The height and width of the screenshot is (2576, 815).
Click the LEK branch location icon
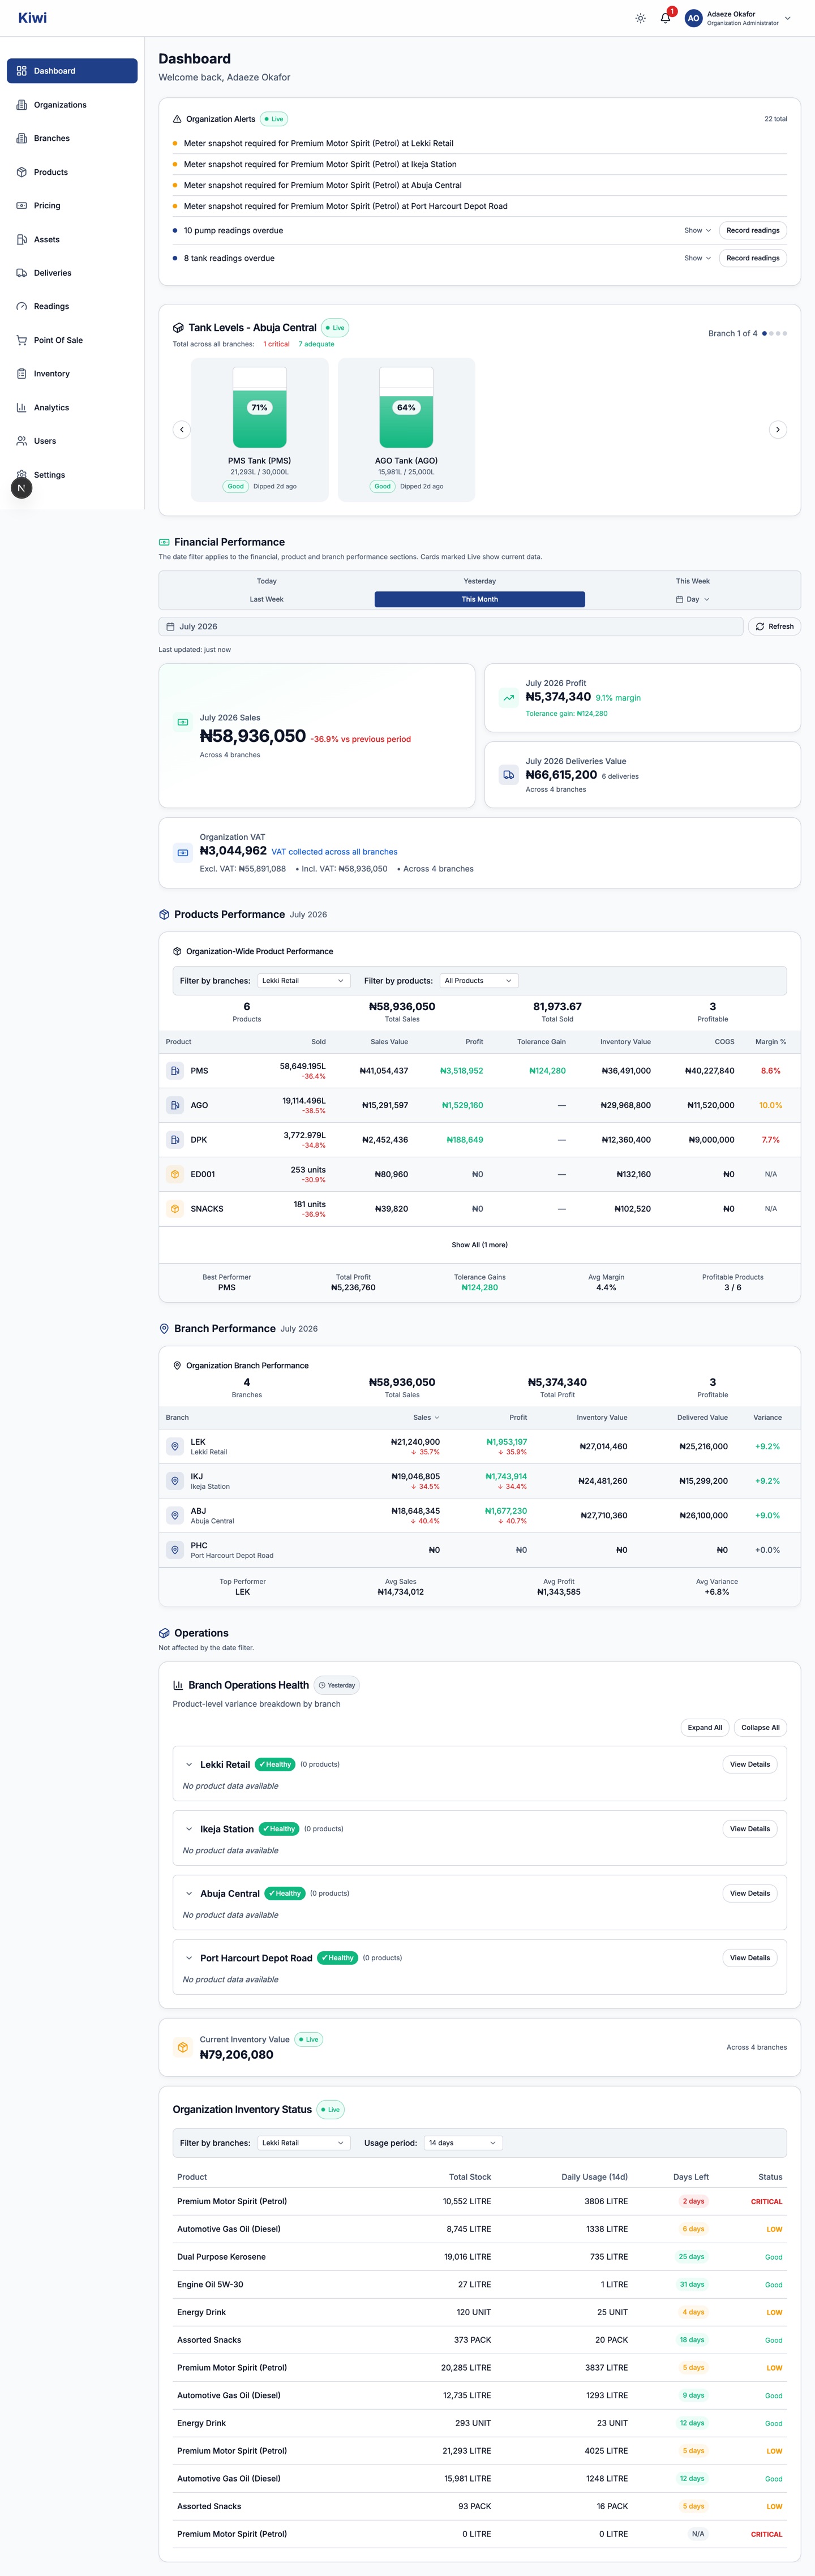click(175, 1447)
